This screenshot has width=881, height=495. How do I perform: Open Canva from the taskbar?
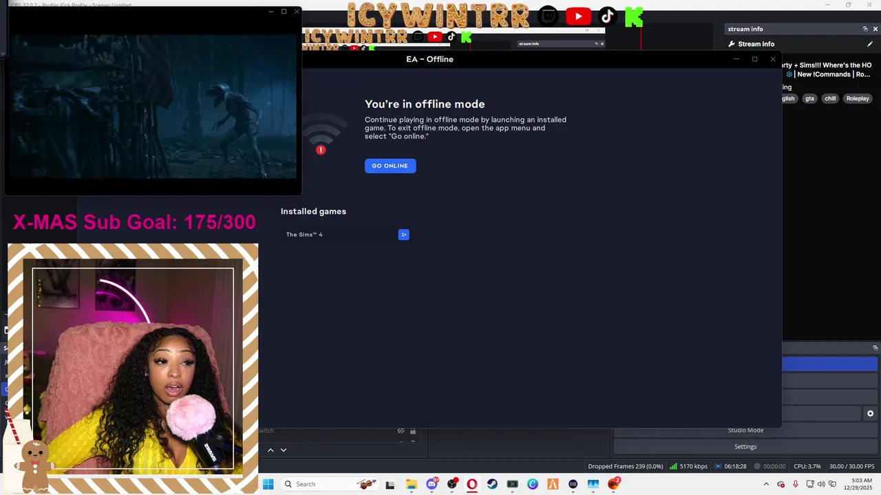[x=533, y=484]
